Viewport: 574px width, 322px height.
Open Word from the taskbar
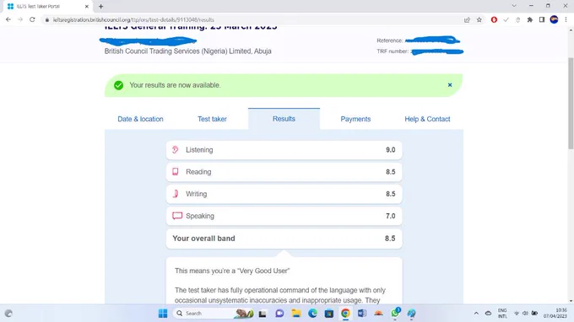tap(361, 314)
